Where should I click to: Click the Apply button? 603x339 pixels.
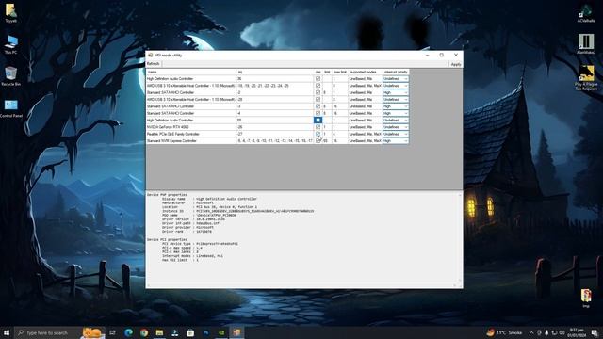[456, 64]
